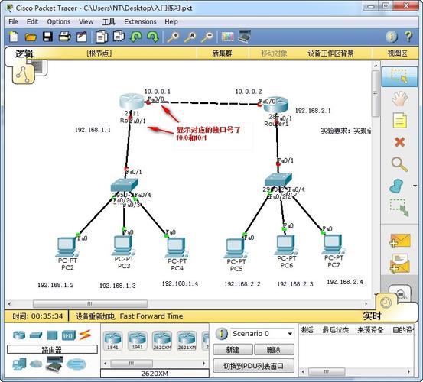The image size is (423, 382).
Task: Select the Hubs device category icon
Action: pyautogui.click(x=52, y=335)
